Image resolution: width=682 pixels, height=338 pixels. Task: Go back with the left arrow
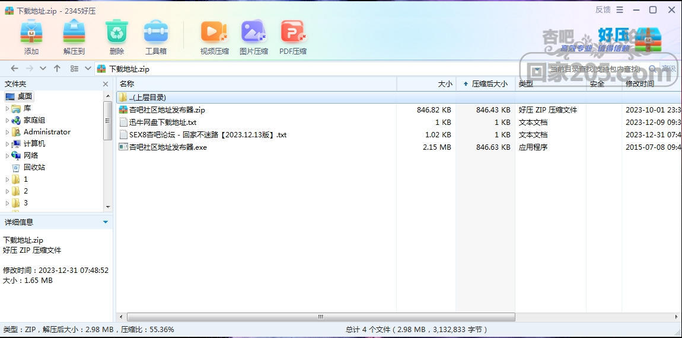[x=14, y=69]
